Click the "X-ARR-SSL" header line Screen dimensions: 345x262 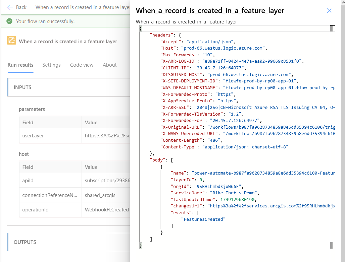pos(248,108)
